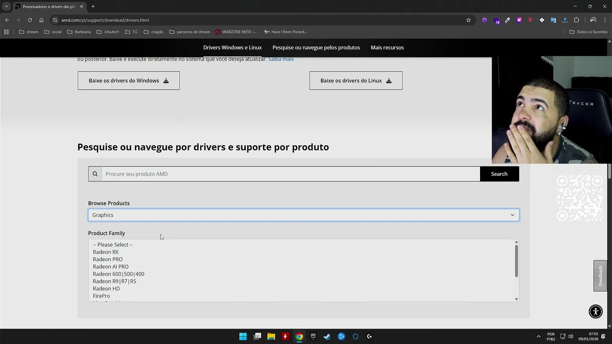Open the Jota.tech bookmarks folder
Screen dimensions: 612x344
(108, 32)
